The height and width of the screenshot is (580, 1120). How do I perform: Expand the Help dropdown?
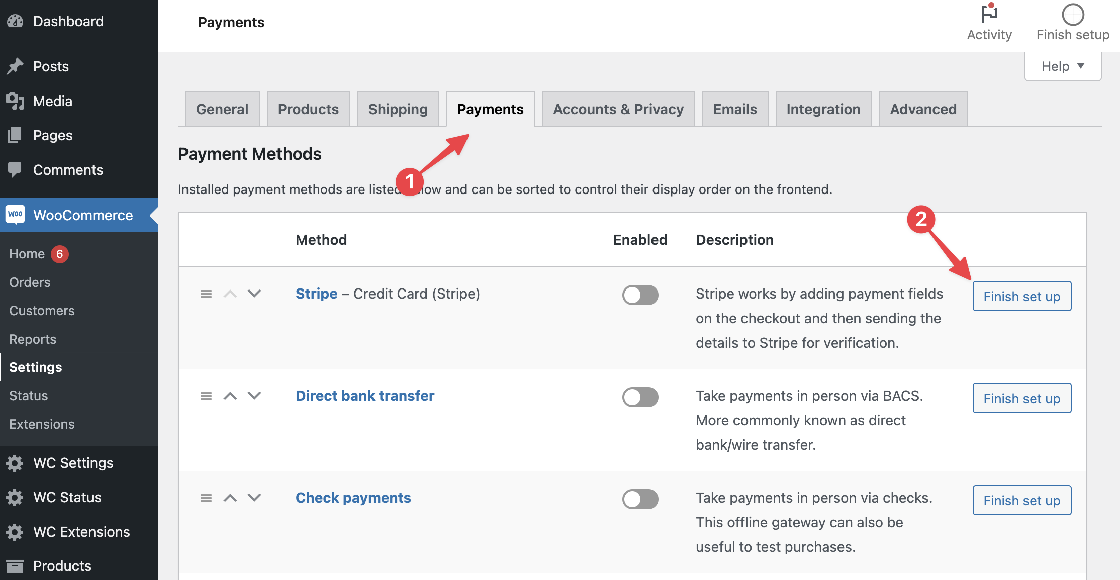point(1062,66)
